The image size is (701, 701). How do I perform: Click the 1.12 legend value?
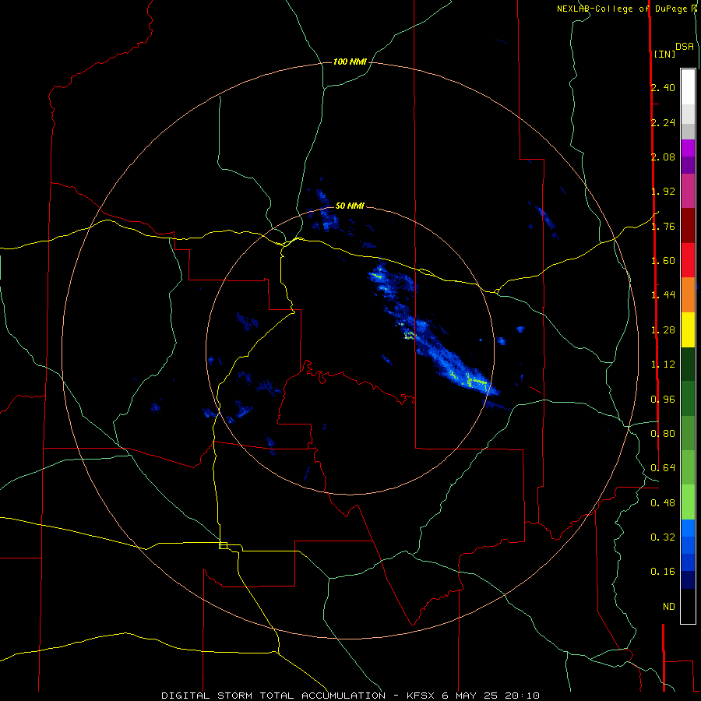(x=663, y=365)
